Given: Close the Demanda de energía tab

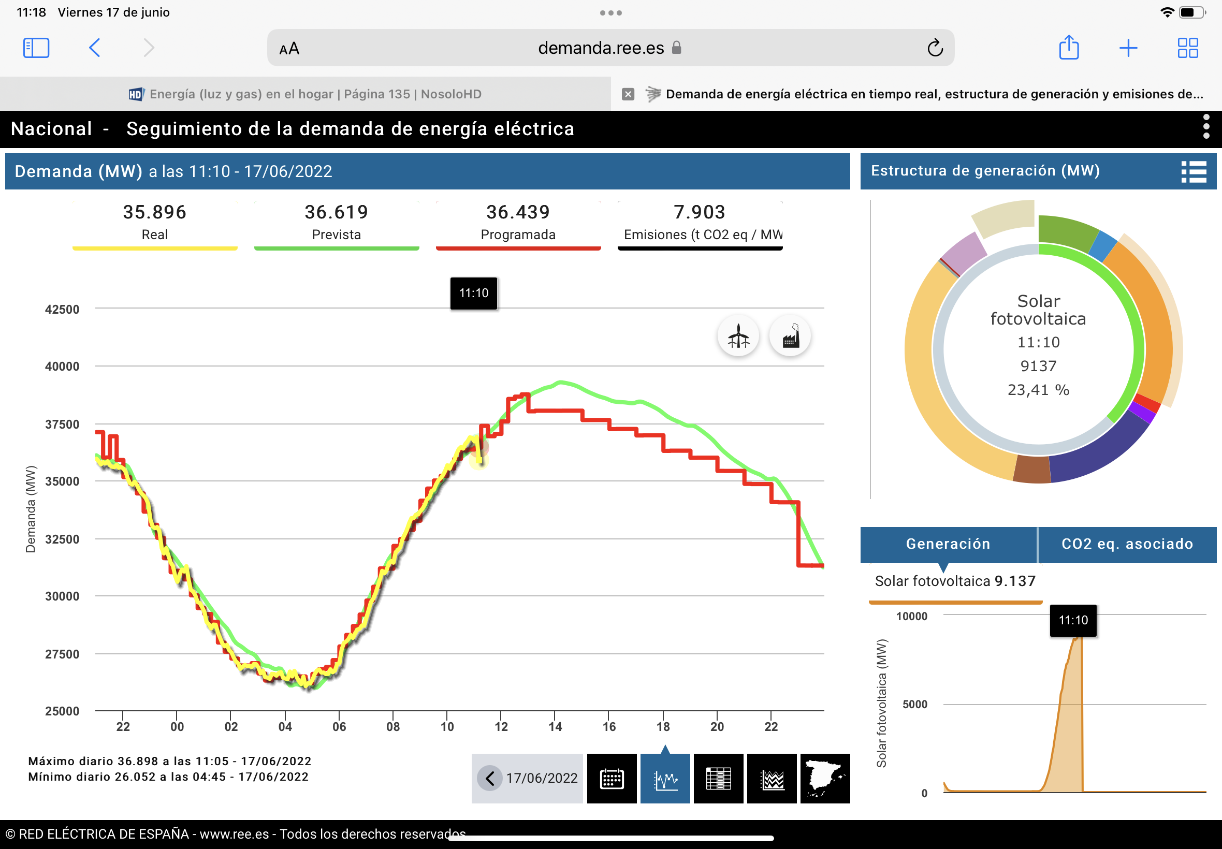Looking at the screenshot, I should click(628, 94).
